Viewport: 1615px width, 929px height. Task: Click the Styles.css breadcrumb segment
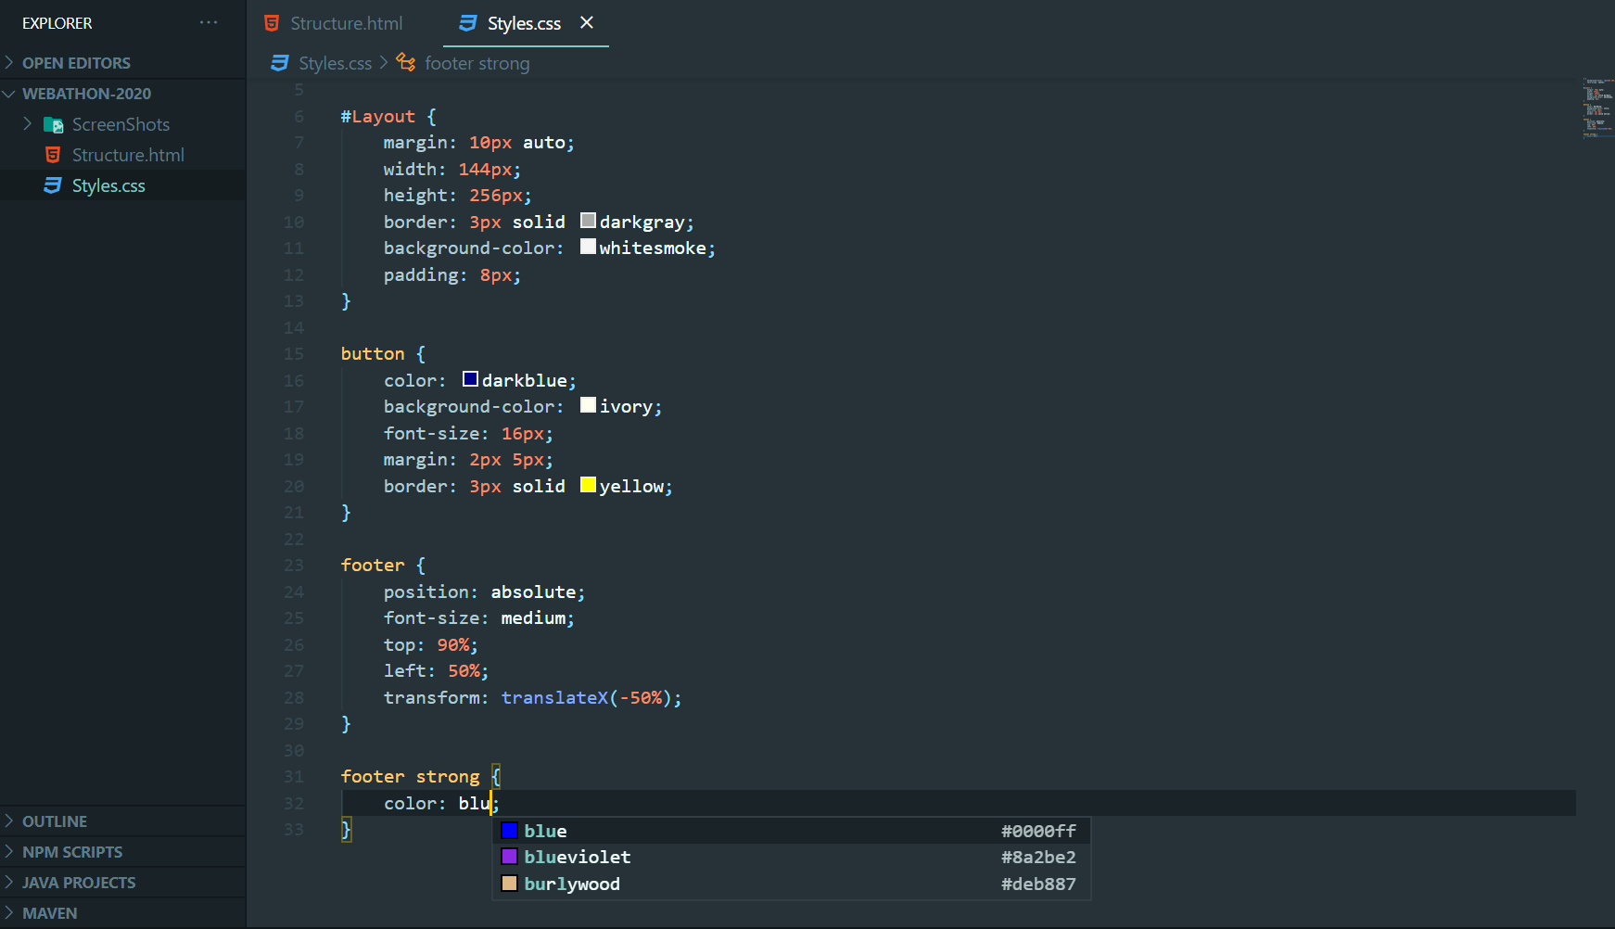click(x=336, y=63)
